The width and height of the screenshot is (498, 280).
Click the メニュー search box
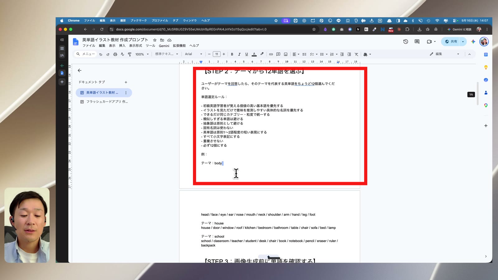[x=85, y=54]
